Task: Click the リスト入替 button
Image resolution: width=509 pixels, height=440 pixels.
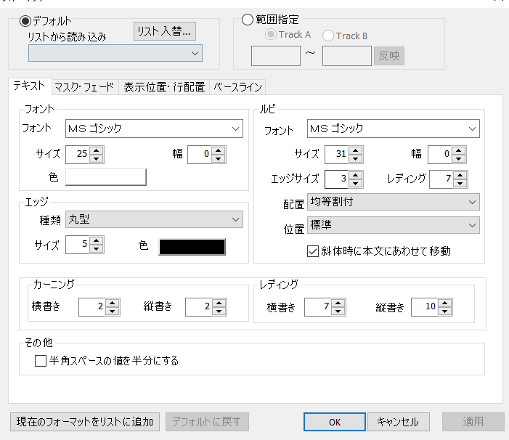Action: [165, 31]
